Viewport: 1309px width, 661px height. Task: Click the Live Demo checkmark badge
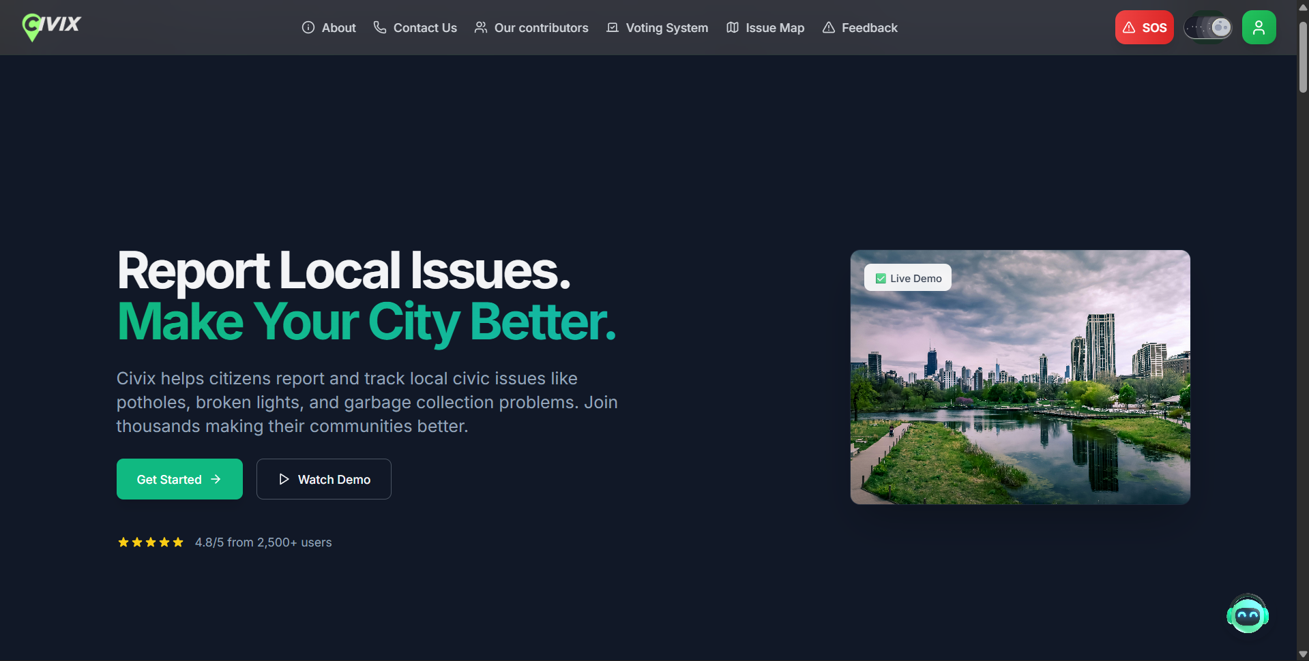907,278
